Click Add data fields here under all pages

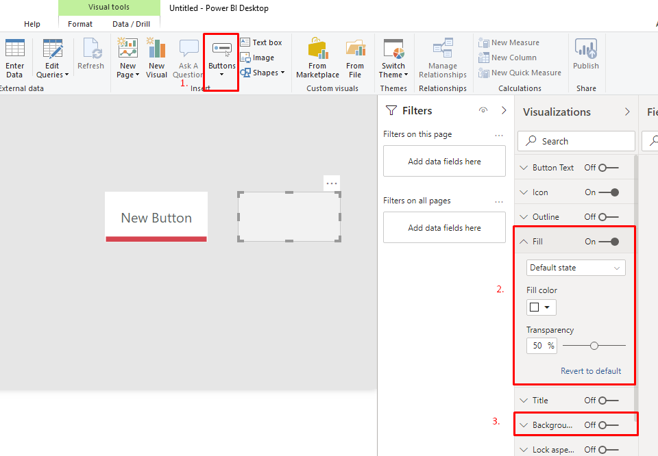[x=444, y=227]
